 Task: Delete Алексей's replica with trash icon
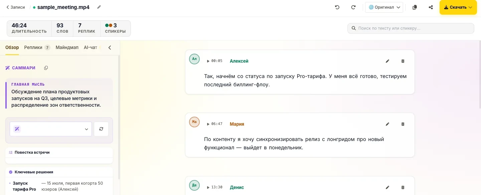click(x=403, y=61)
